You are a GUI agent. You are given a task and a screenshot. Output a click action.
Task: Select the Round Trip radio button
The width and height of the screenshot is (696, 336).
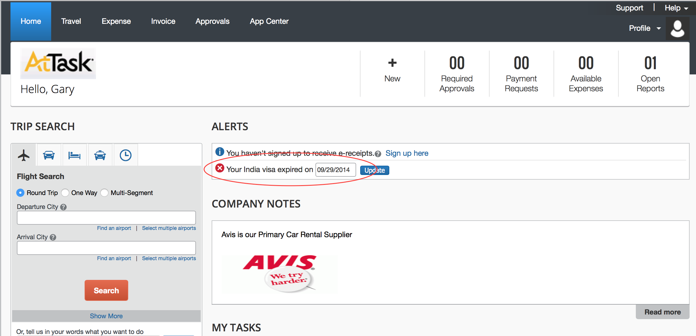(20, 193)
